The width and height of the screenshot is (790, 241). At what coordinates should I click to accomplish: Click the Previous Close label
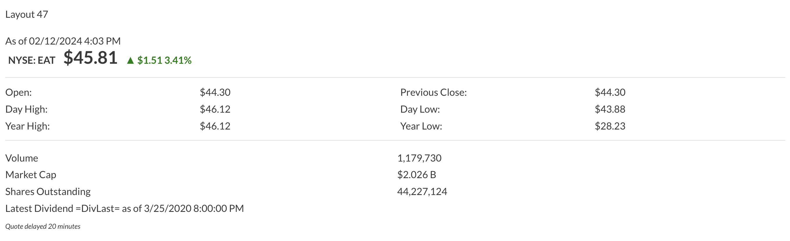pos(433,92)
